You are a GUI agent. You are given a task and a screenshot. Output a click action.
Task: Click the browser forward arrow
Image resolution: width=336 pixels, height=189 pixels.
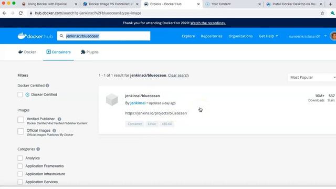pos(13,13)
